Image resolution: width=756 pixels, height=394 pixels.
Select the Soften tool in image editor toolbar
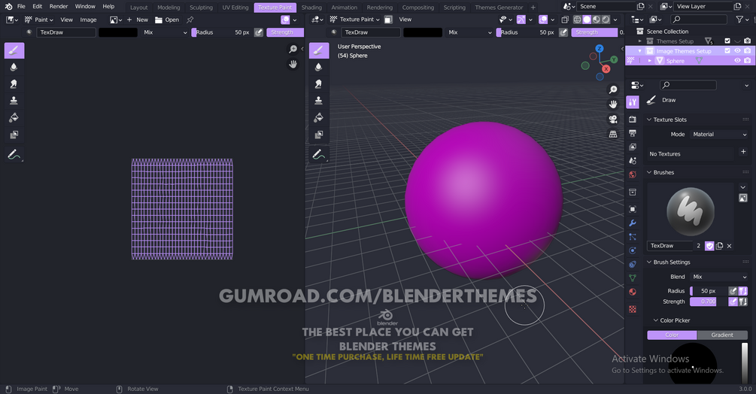[x=14, y=67]
